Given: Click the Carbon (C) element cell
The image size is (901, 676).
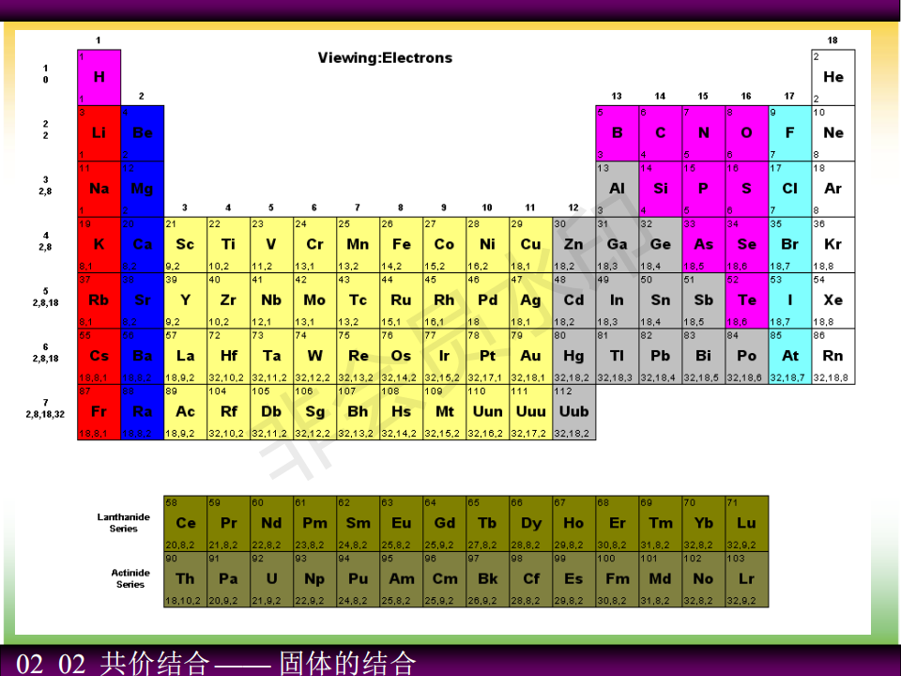Looking at the screenshot, I should [660, 132].
